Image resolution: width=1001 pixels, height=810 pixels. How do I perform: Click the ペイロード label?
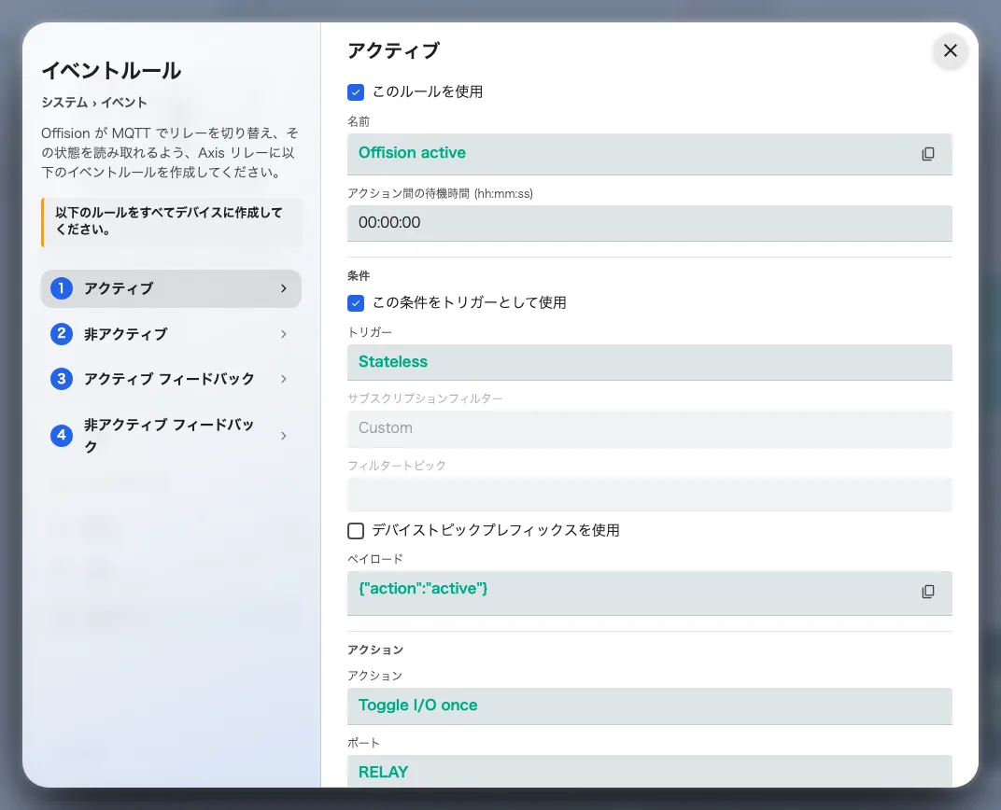[x=374, y=559]
